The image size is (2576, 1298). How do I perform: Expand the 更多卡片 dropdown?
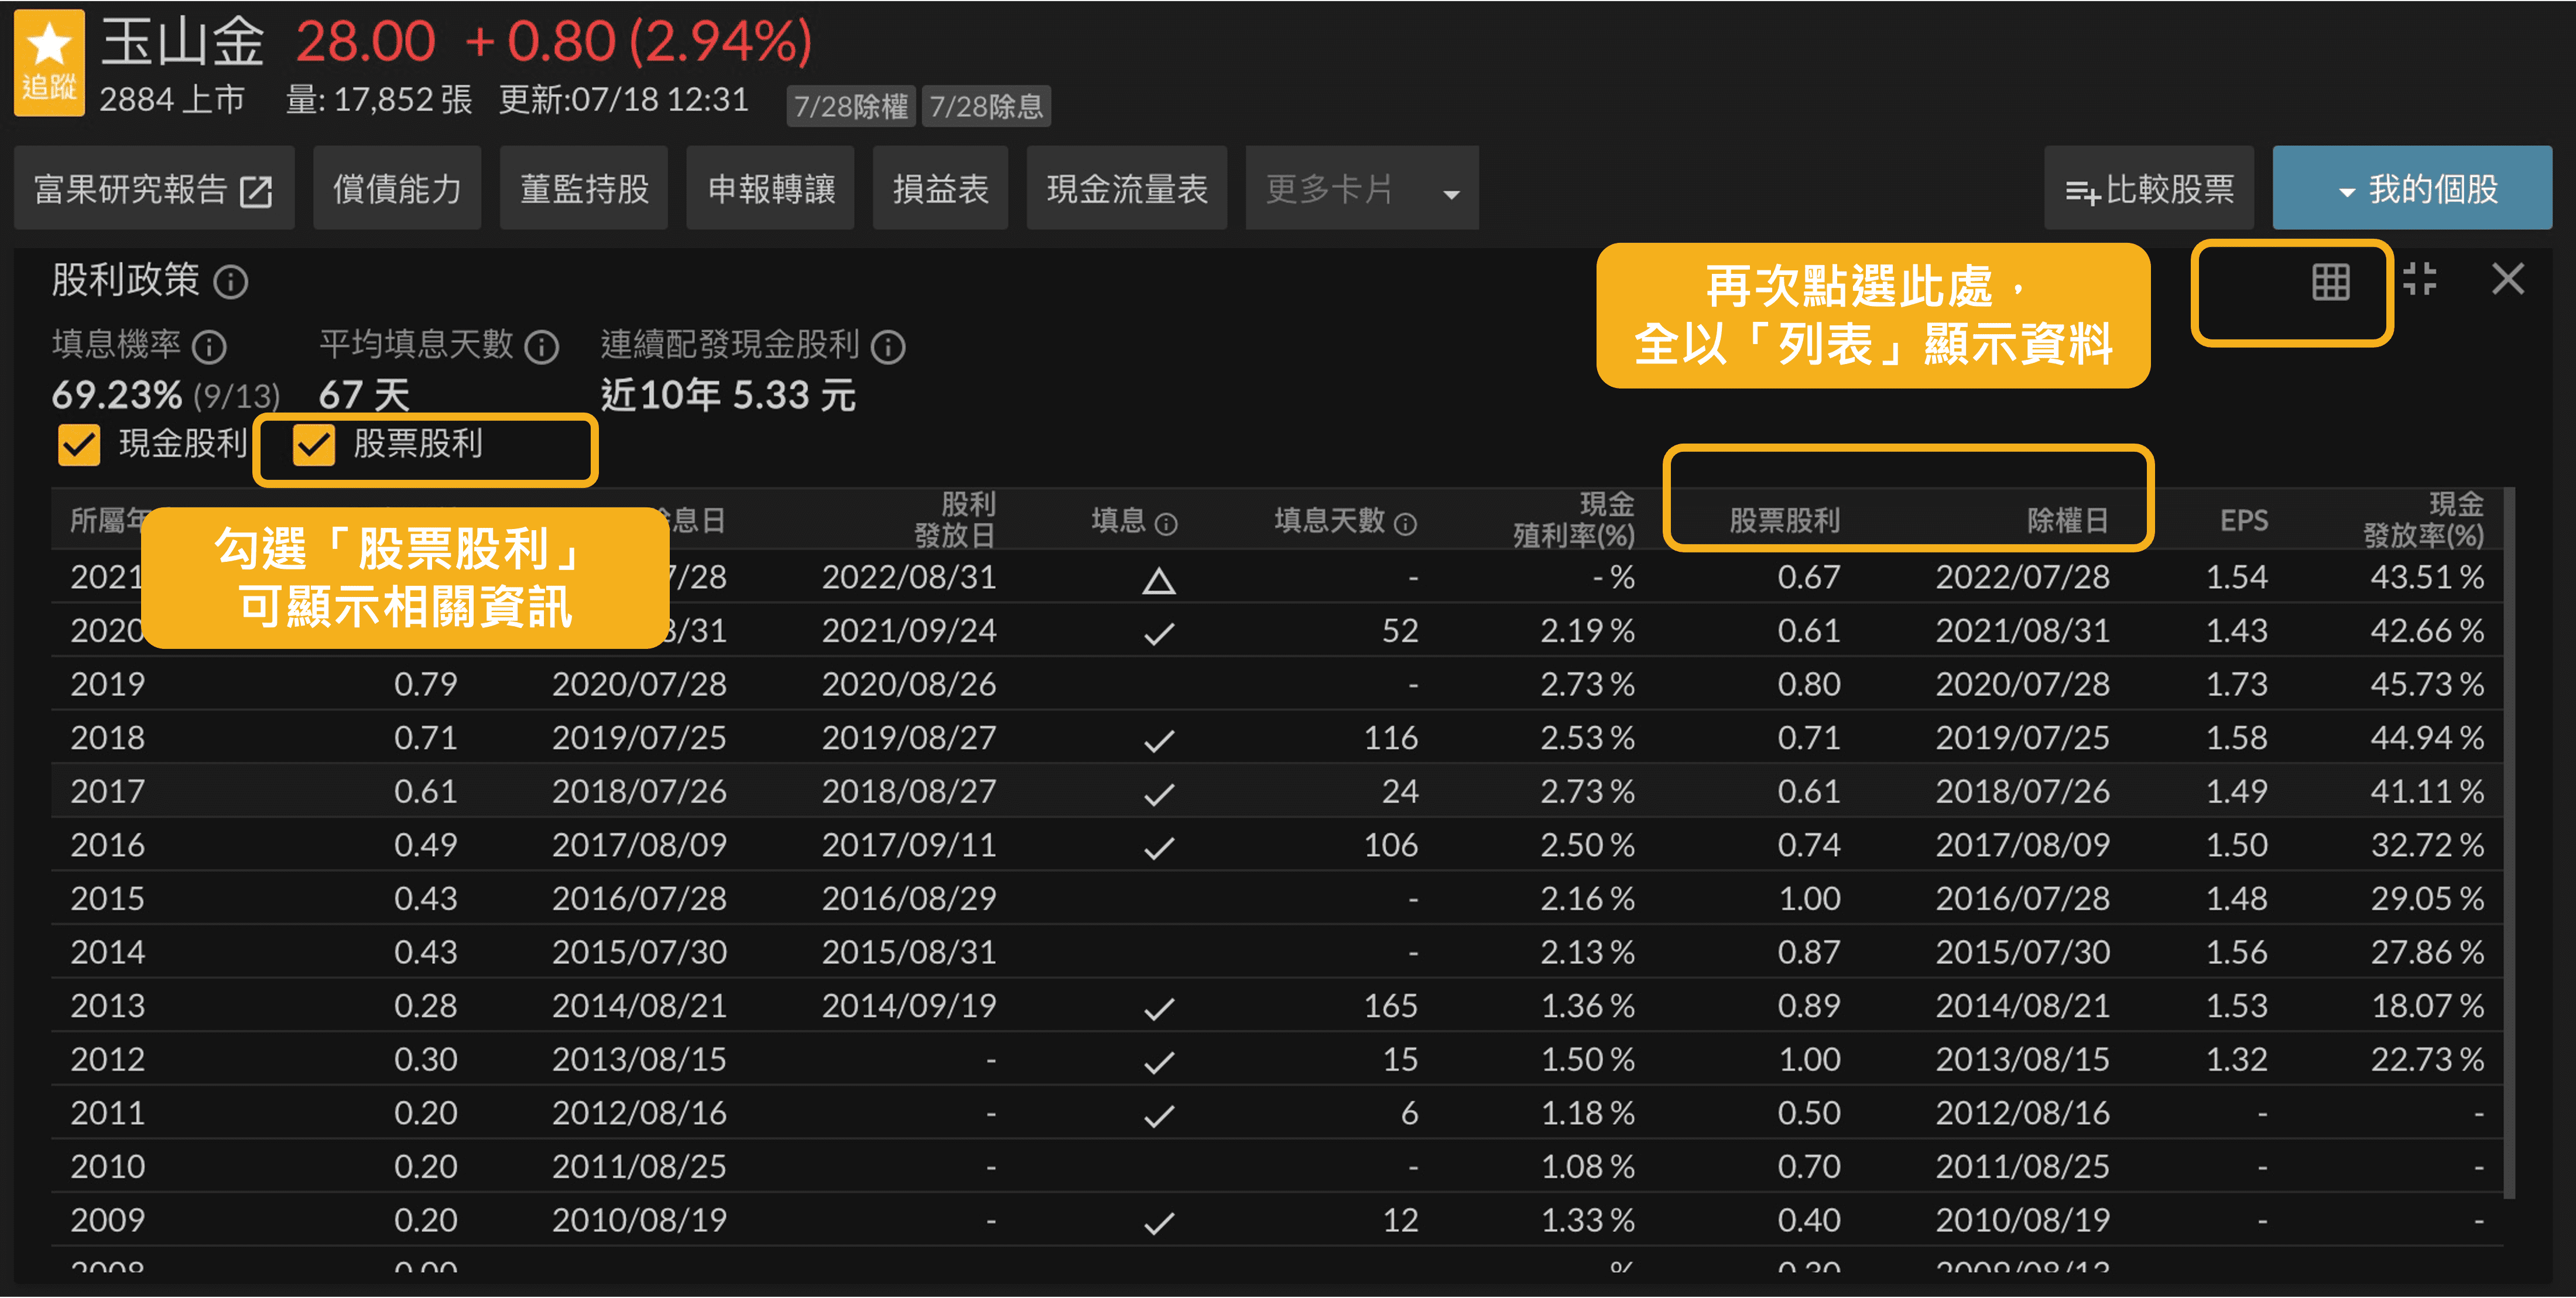pyautogui.click(x=1361, y=189)
